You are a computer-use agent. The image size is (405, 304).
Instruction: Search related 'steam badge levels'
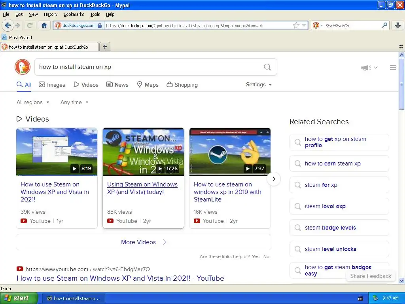coord(339,228)
